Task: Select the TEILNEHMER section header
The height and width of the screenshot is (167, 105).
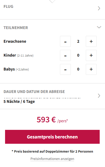Action: (x=16, y=28)
